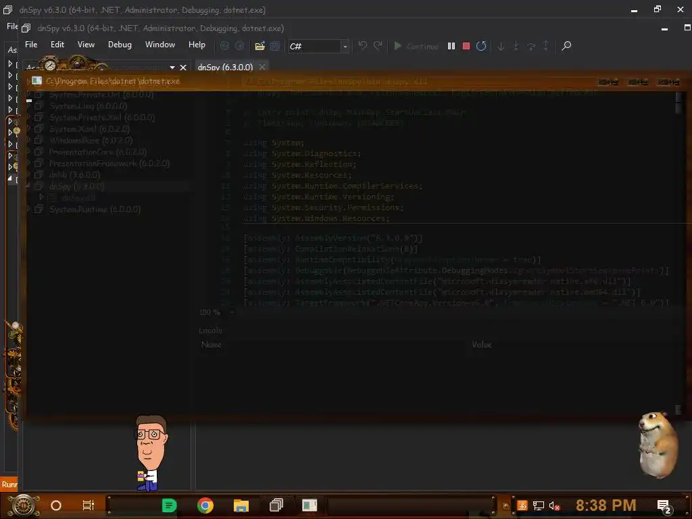Image resolution: width=692 pixels, height=519 pixels.
Task: Select dnSpy (6.3.0.0) in assembly tree
Action: pyautogui.click(x=77, y=187)
